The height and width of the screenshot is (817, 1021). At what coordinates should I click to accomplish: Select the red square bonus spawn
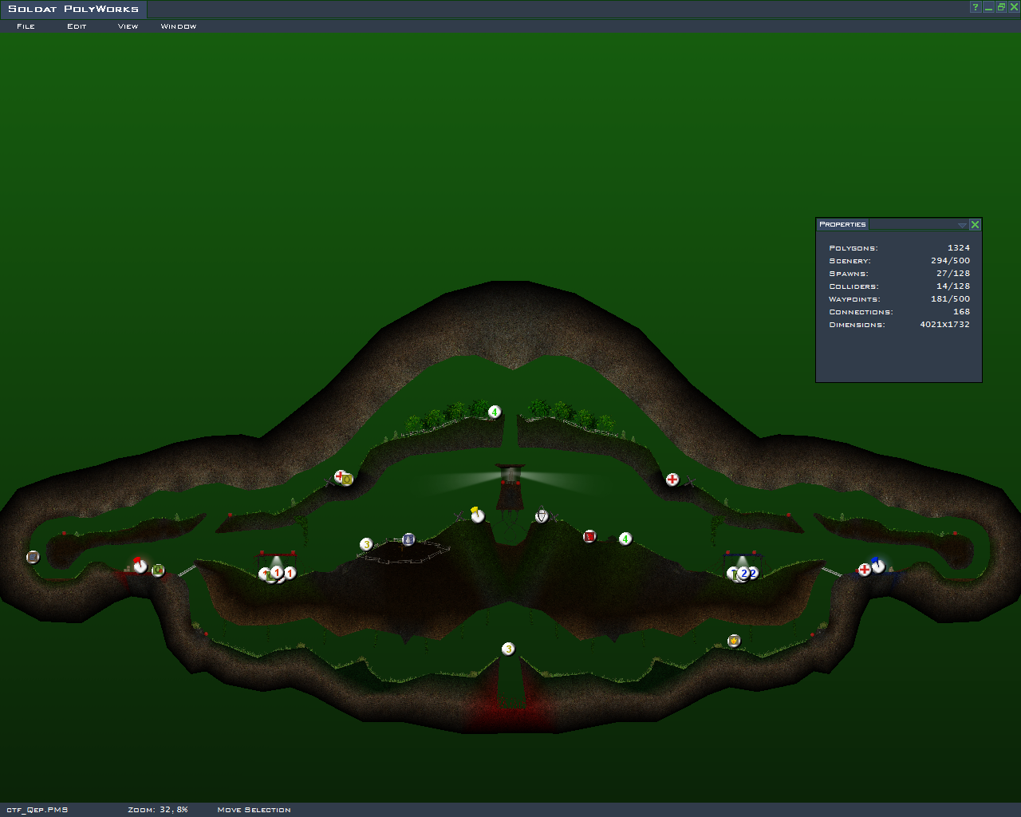tap(589, 536)
